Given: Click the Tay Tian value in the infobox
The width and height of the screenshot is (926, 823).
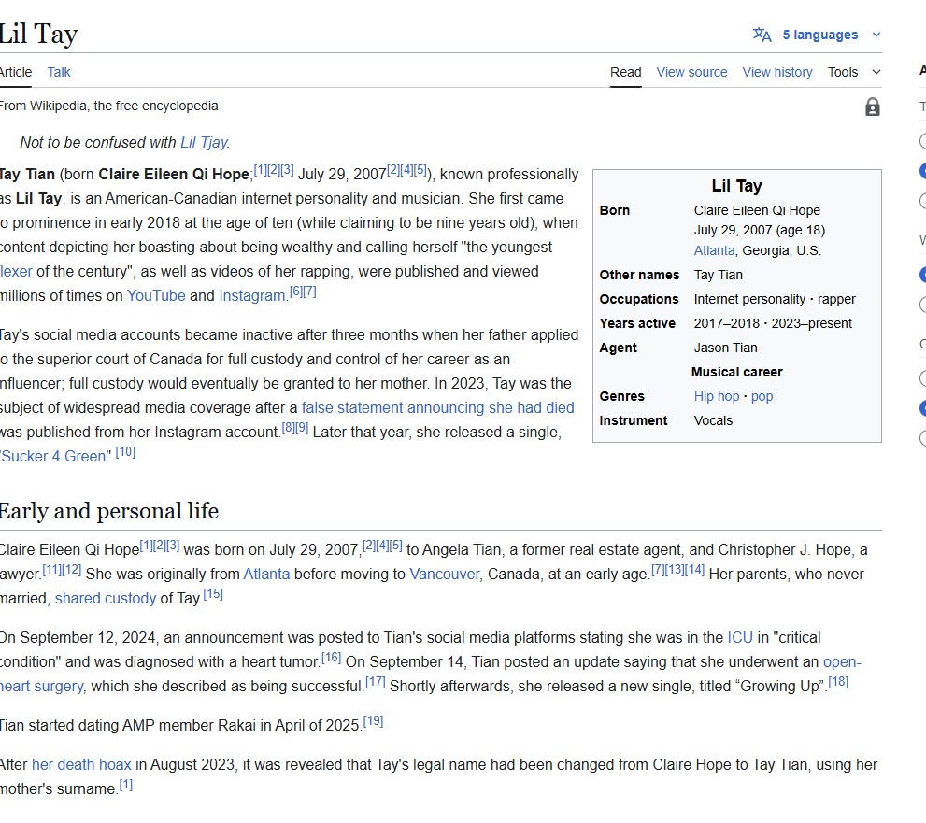Looking at the screenshot, I should [719, 275].
